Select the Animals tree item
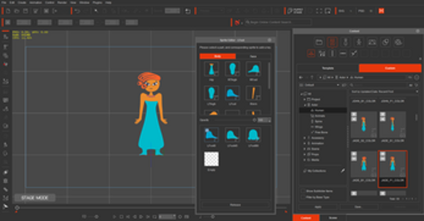Image resolution: width=424 pixels, height=221 pixels. [x=320, y=116]
